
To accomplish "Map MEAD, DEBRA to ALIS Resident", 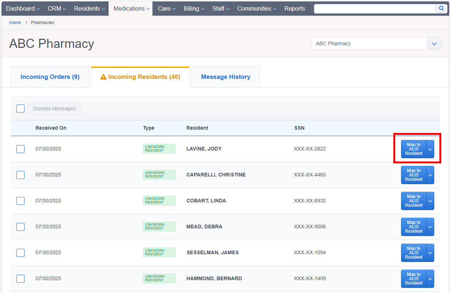I will pyautogui.click(x=414, y=227).
